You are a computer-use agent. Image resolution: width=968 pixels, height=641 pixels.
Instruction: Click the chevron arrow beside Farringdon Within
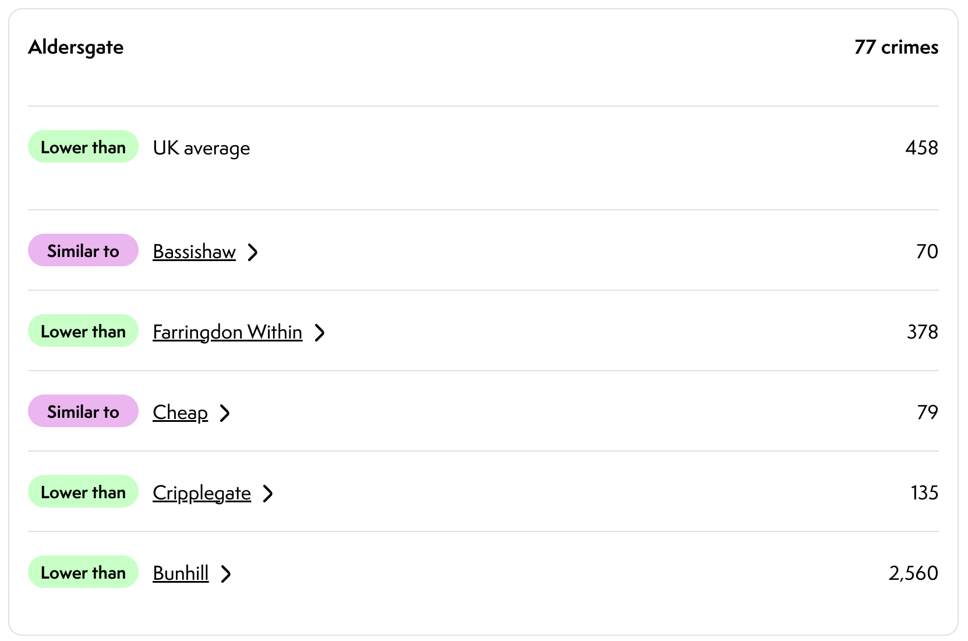tap(320, 333)
